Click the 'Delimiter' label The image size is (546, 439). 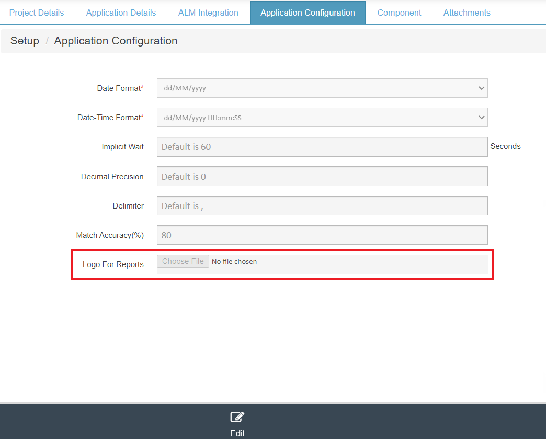pyautogui.click(x=128, y=206)
